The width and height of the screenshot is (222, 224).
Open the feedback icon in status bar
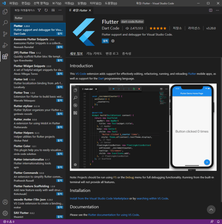(212, 222)
